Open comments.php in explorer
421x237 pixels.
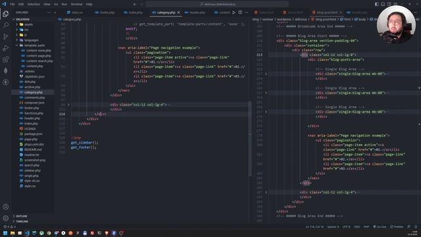(34, 97)
